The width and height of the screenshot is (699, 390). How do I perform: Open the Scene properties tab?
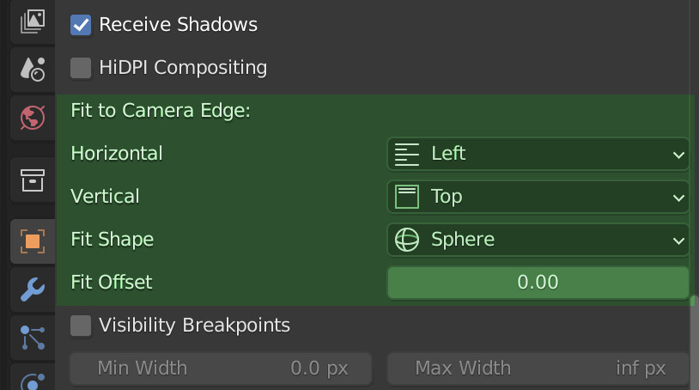pos(33,69)
